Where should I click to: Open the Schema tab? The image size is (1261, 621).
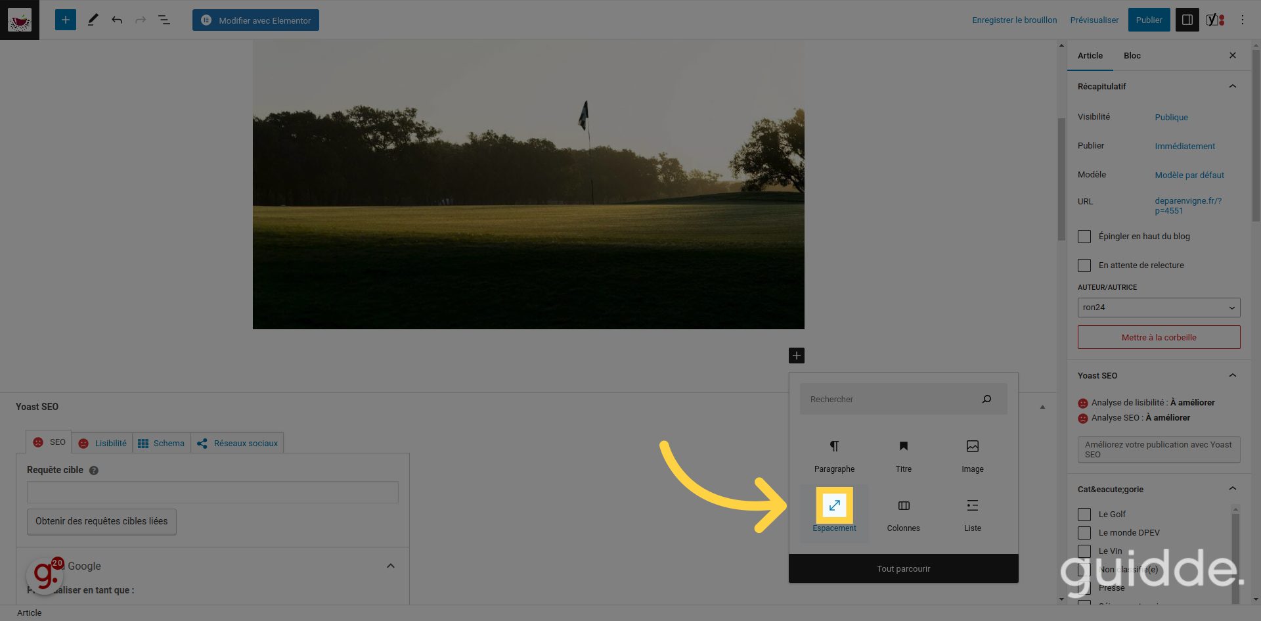(161, 443)
